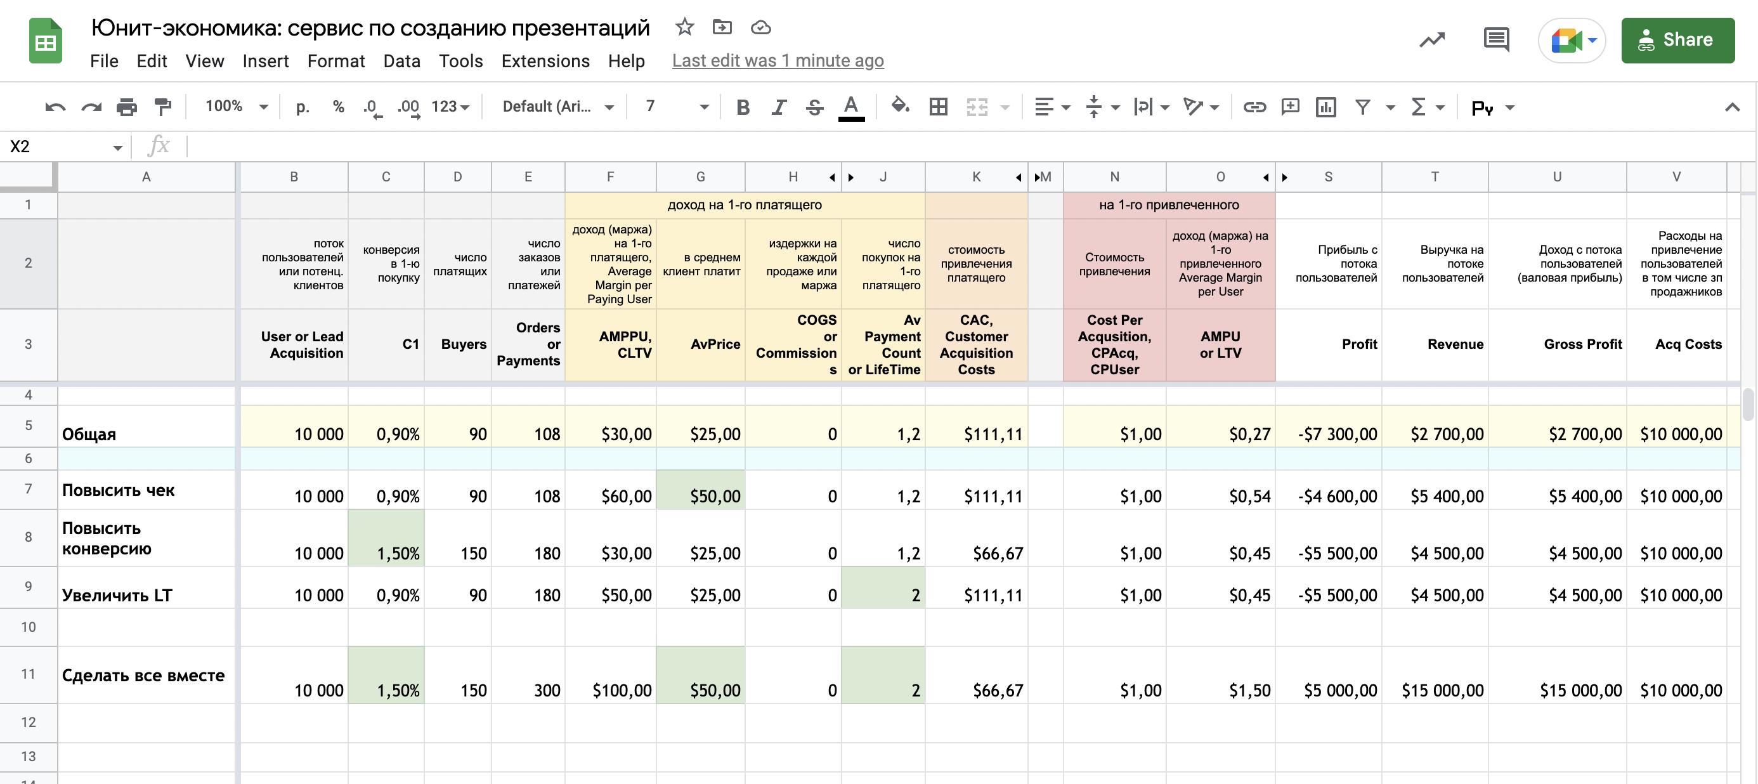Click the Undo arrow icon
1758x784 pixels.
[x=55, y=107]
